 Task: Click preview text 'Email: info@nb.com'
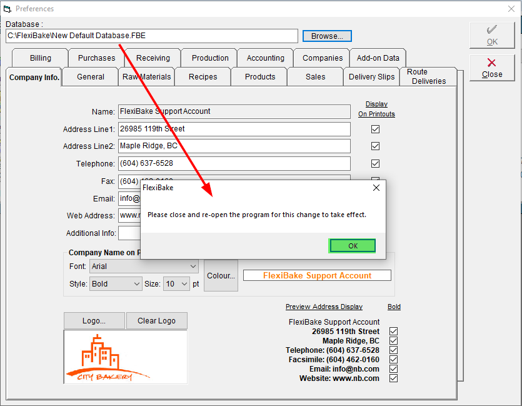point(344,369)
